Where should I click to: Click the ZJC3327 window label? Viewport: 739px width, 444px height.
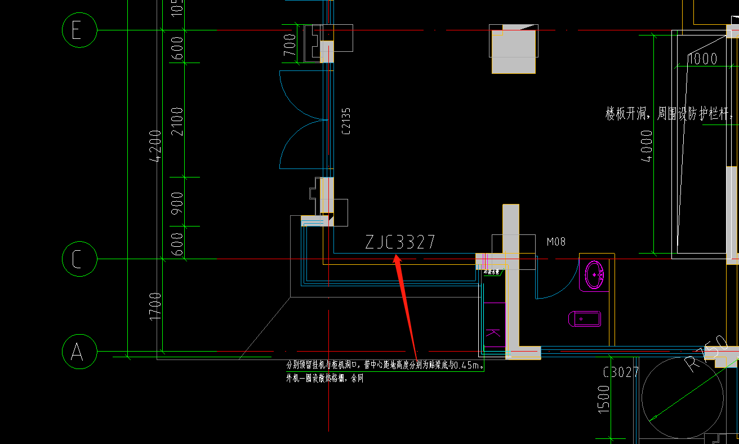400,242
